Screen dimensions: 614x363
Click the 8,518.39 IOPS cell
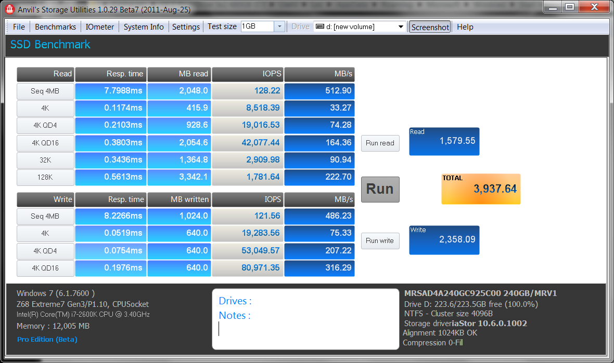tap(248, 108)
